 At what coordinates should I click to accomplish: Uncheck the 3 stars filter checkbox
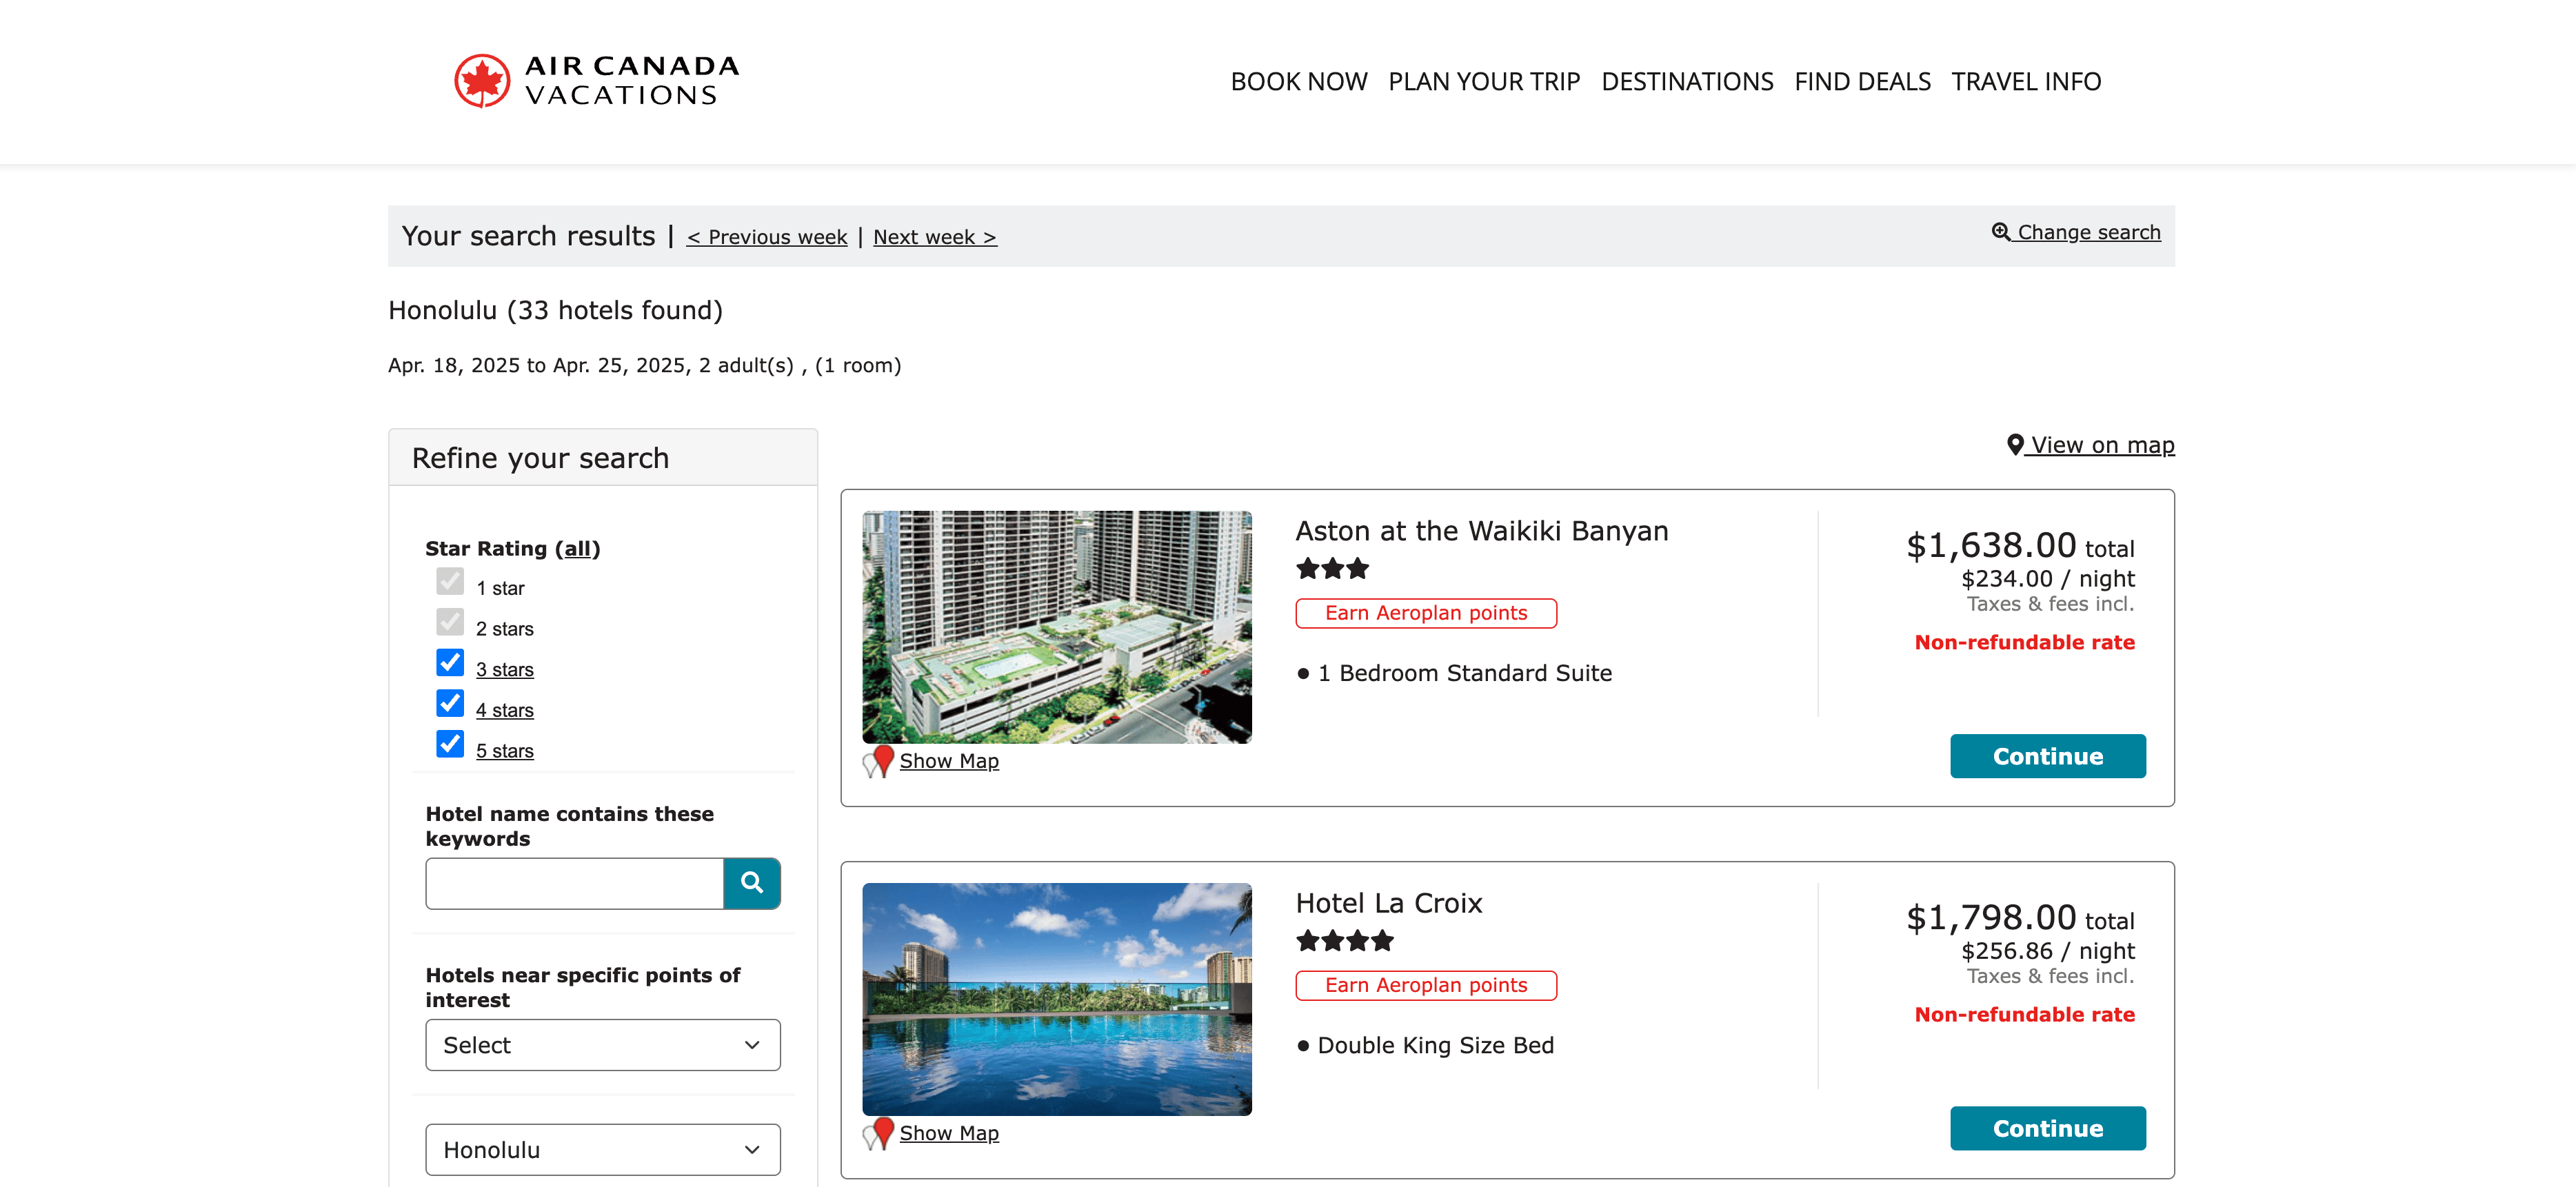450,663
